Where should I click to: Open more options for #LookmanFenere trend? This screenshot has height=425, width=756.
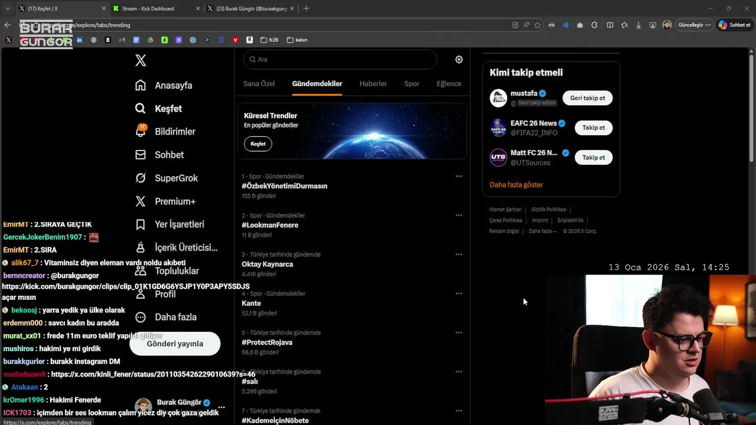[459, 215]
